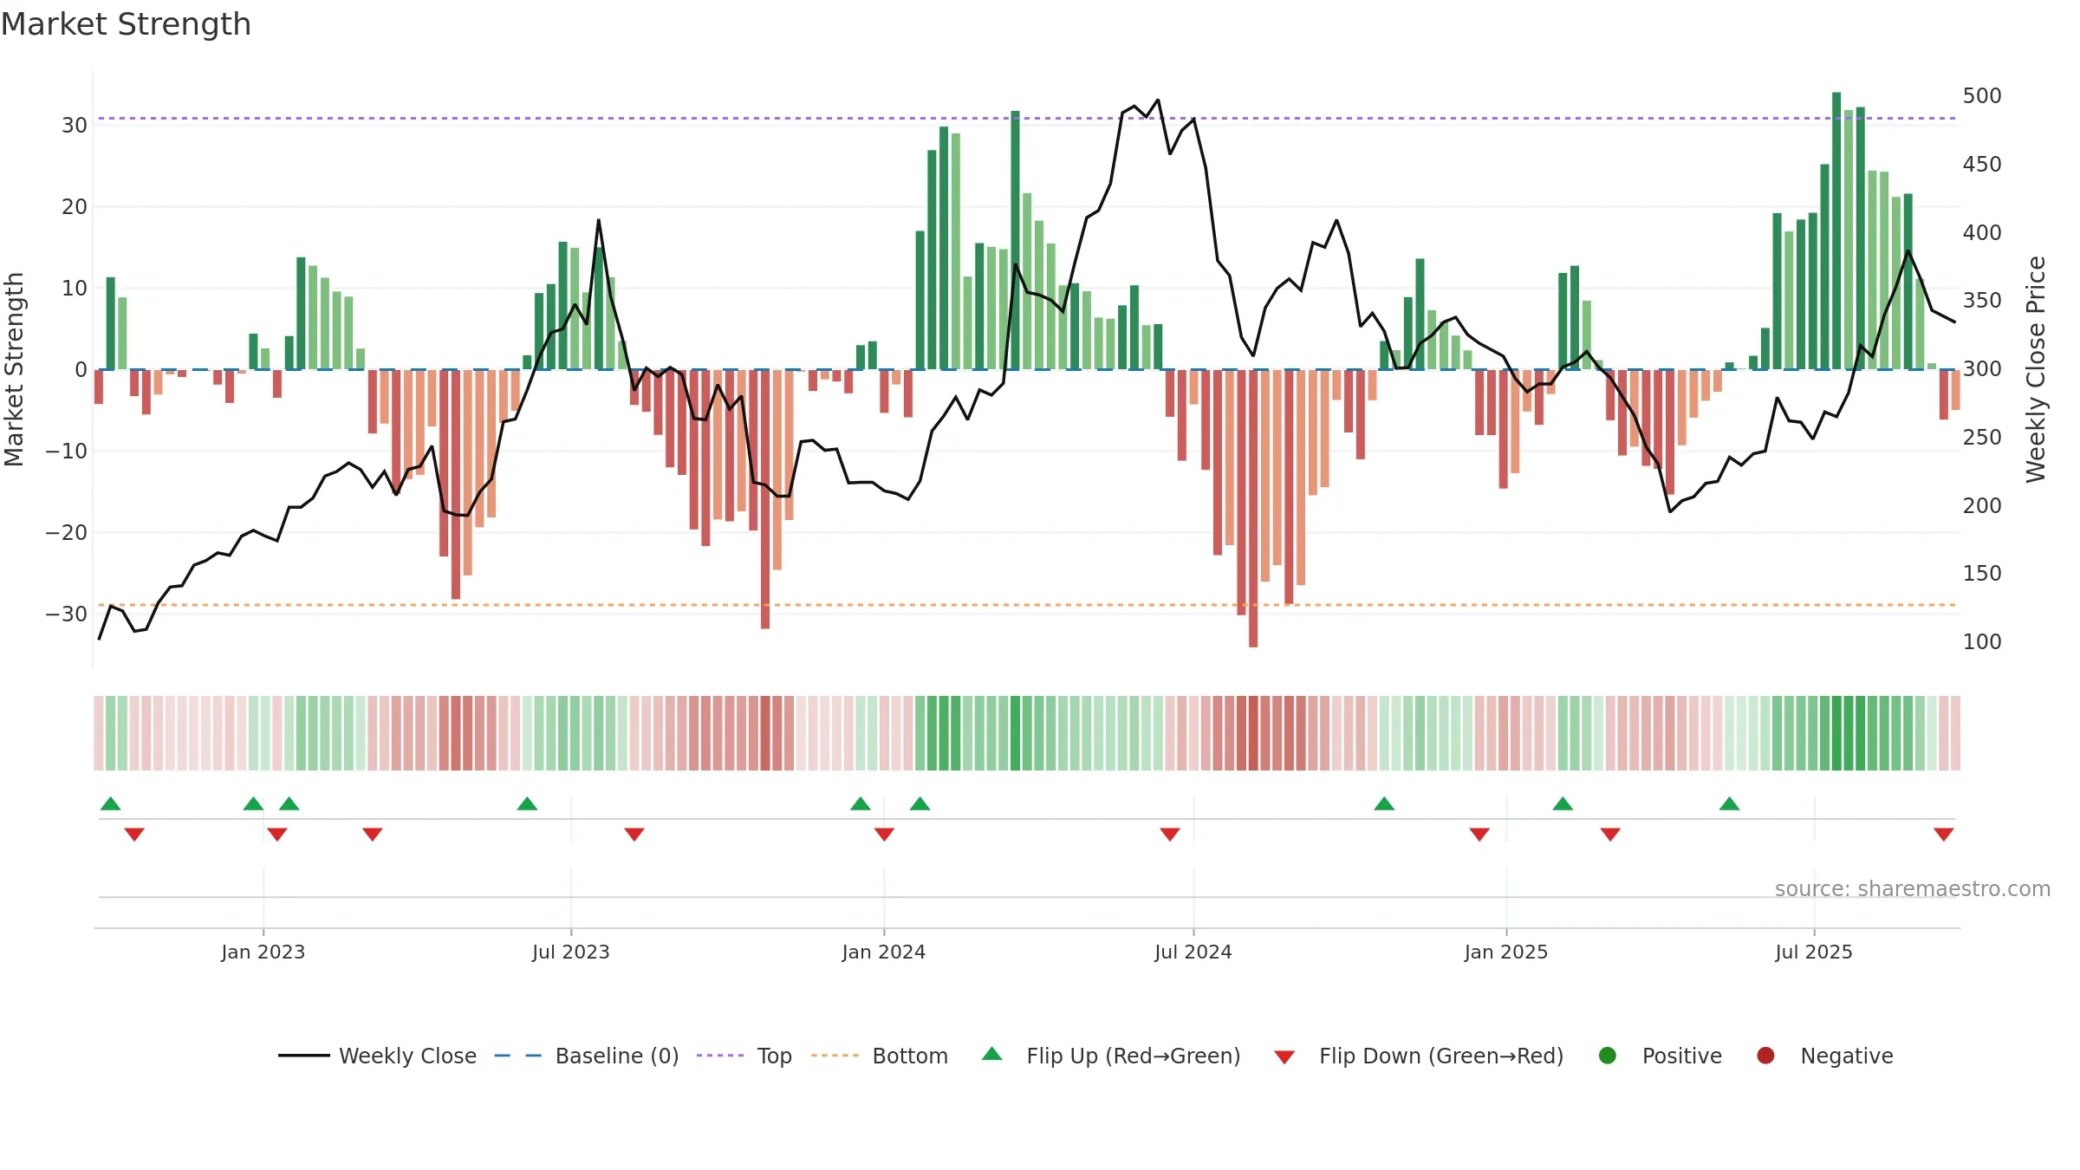
Task: Click the blue dashed Baseline sample in legend
Action: (x=518, y=1056)
